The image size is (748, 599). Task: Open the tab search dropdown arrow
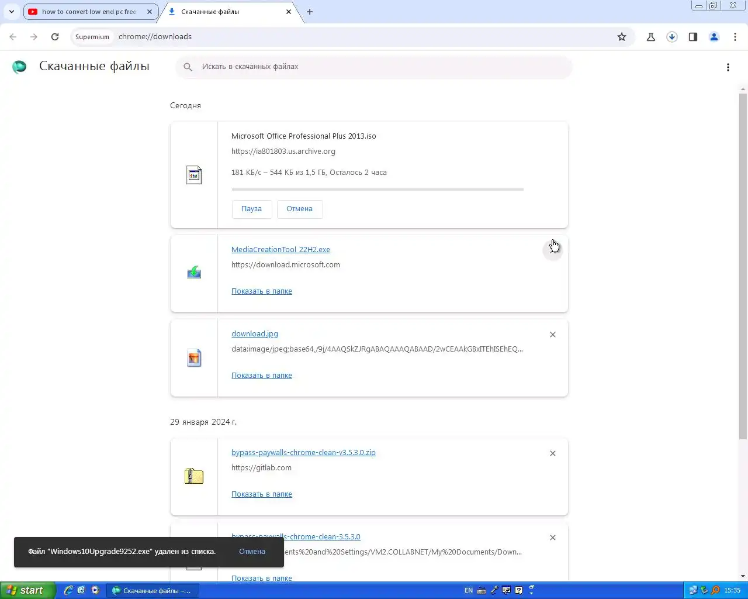12,12
